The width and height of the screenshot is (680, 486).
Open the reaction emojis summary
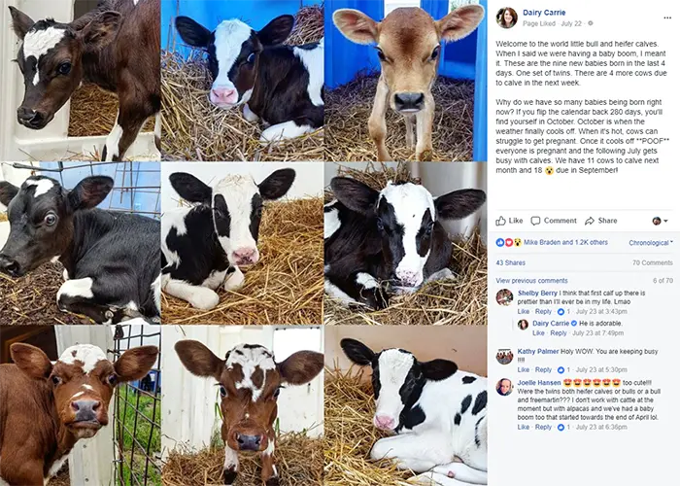(x=509, y=243)
